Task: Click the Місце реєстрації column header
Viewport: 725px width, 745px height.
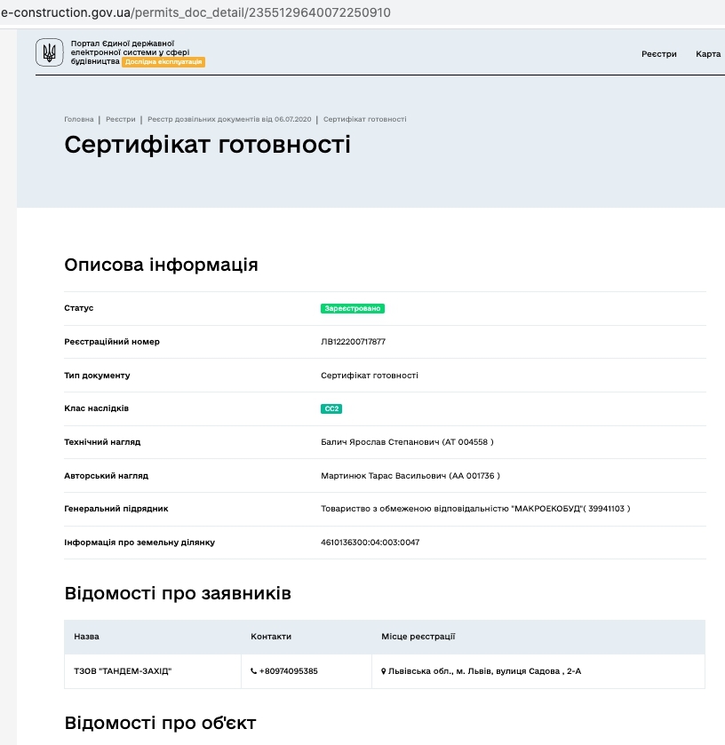Action: [x=418, y=636]
